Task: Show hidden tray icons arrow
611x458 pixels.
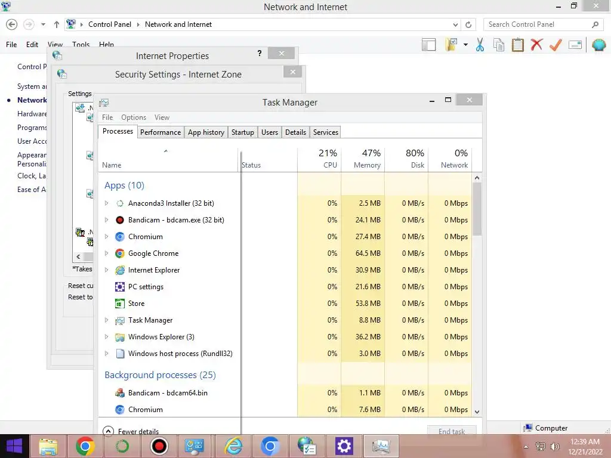Action: point(526,447)
